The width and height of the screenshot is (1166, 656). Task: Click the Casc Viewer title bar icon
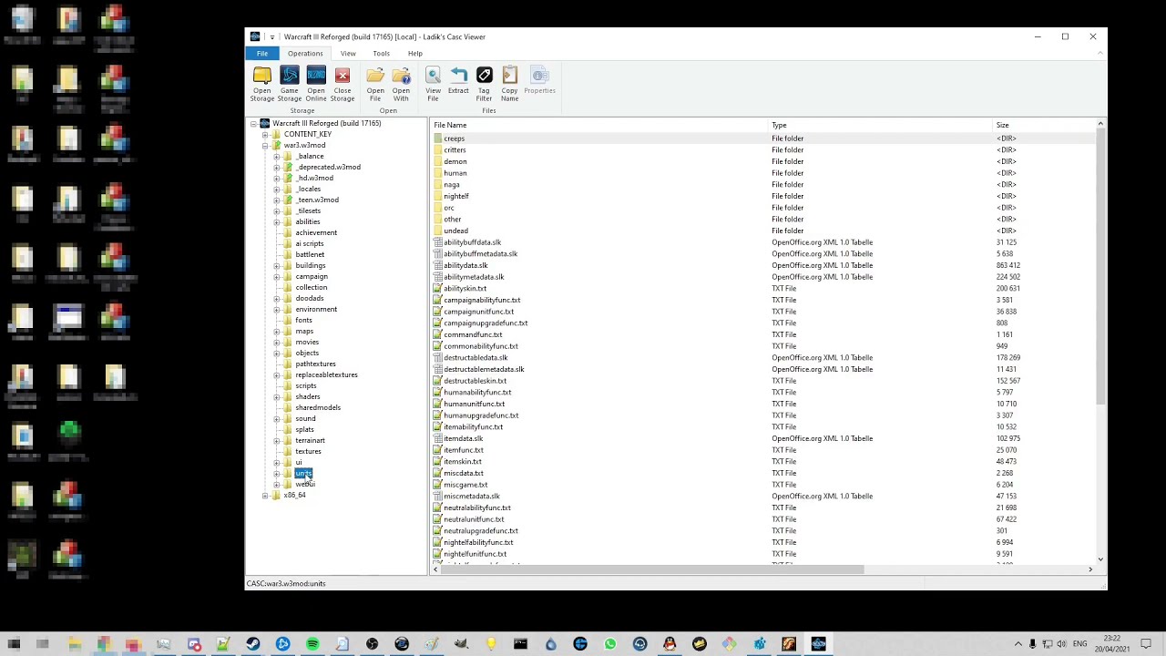click(255, 36)
